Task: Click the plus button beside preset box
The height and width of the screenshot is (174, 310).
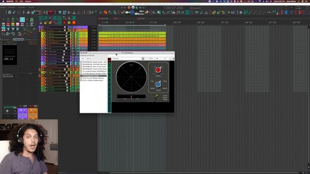Action: 146,58
